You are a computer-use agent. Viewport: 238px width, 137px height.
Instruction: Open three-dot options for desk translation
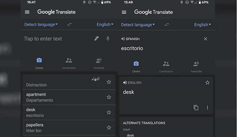point(207,108)
